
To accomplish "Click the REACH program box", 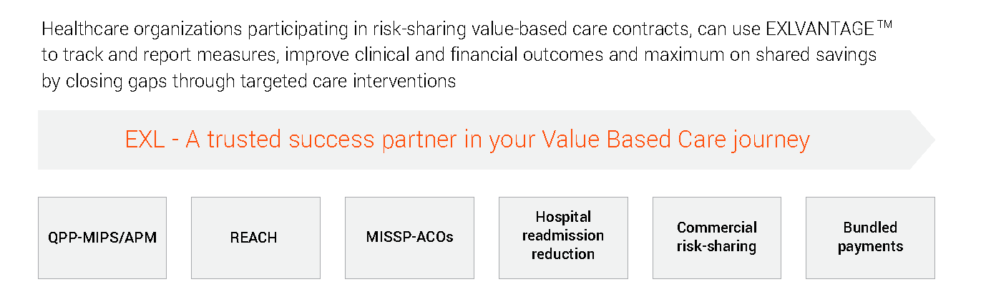I will pyautogui.click(x=255, y=238).
